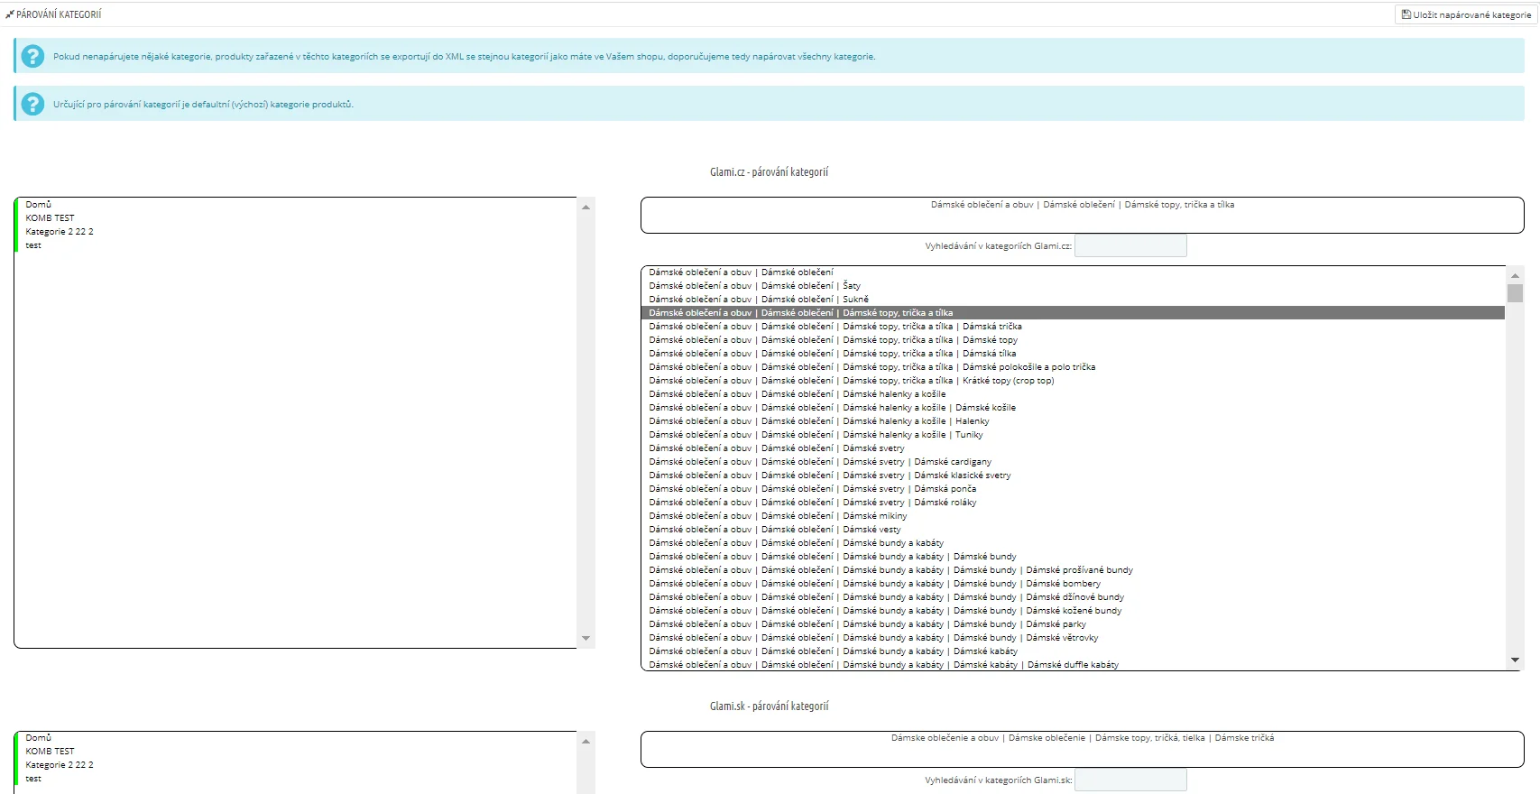1540x794 pixels.
Task: Click scroll up arrow of Glami.cz categories listbox
Action: pyautogui.click(x=1515, y=275)
